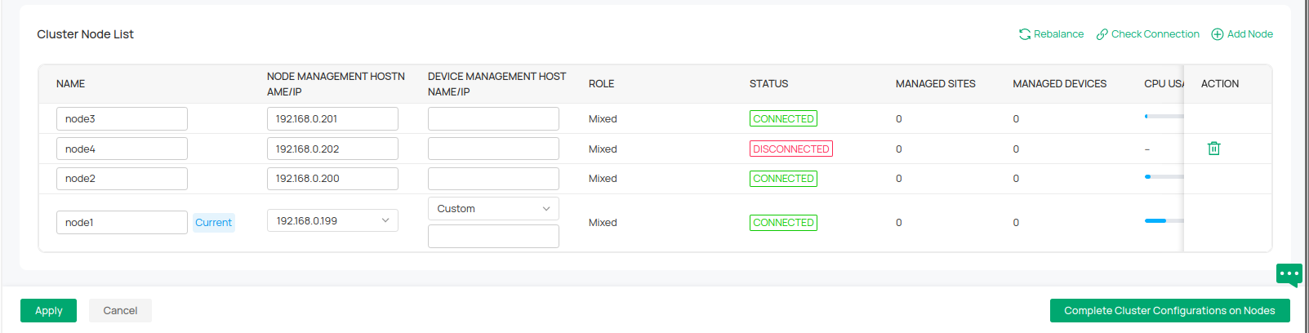Click node2 CPU usage bar

(1164, 177)
